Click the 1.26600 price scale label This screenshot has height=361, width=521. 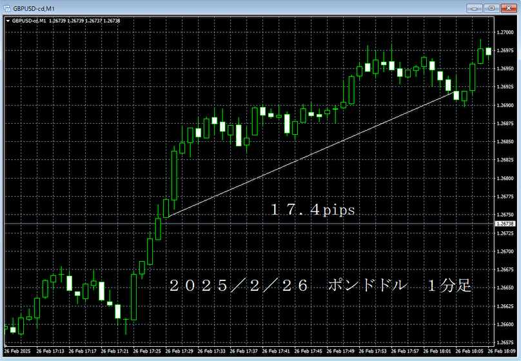click(x=505, y=324)
